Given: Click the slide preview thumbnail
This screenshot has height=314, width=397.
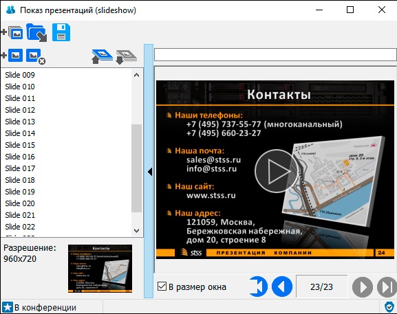Looking at the screenshot, I should (x=100, y=269).
